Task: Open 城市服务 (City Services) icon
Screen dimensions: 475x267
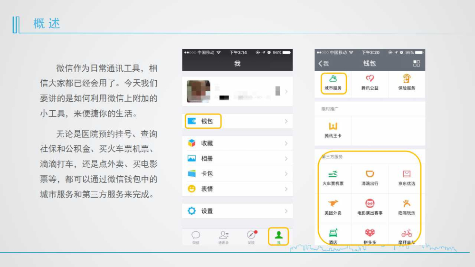Action: pyautogui.click(x=333, y=79)
